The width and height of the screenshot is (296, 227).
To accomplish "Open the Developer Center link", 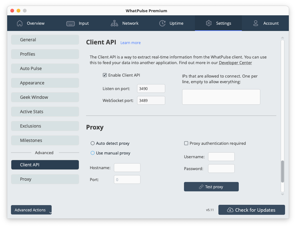I will click(x=235, y=63).
